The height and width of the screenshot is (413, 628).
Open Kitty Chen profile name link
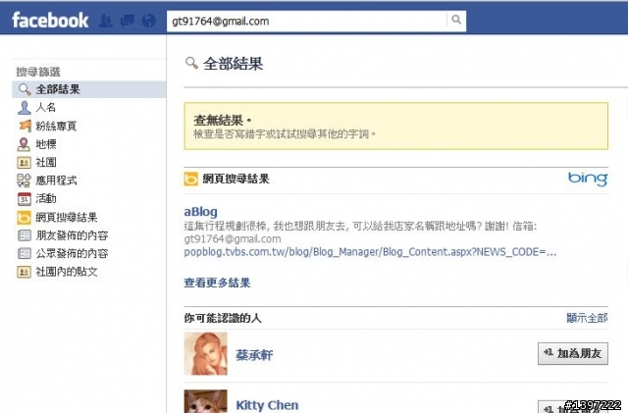[267, 405]
